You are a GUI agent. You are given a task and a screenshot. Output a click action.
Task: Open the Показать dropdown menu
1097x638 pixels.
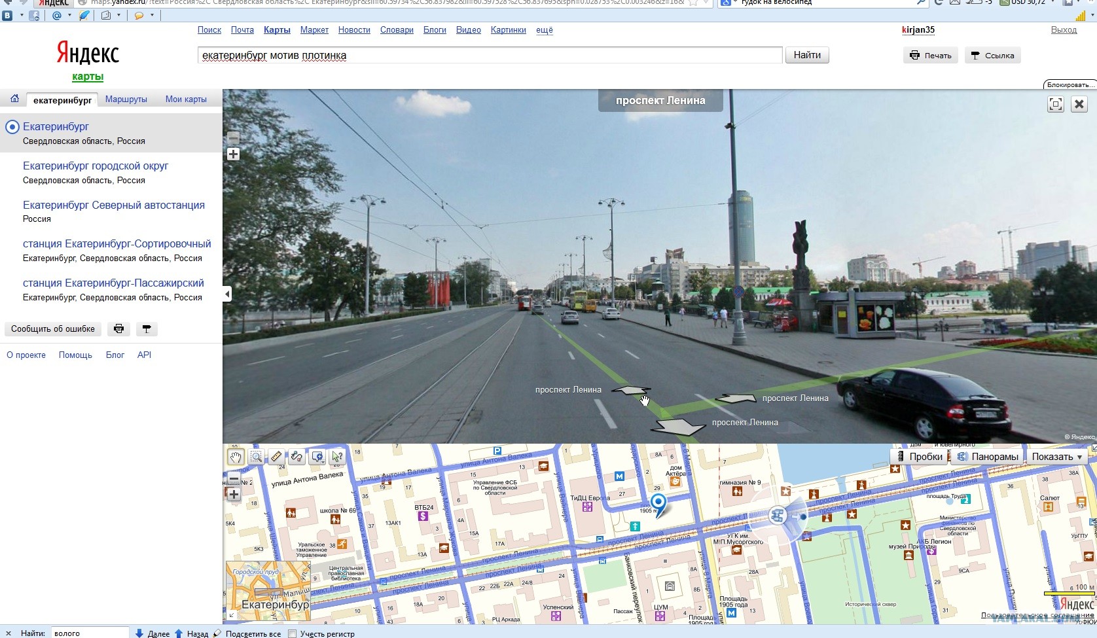[x=1057, y=457]
